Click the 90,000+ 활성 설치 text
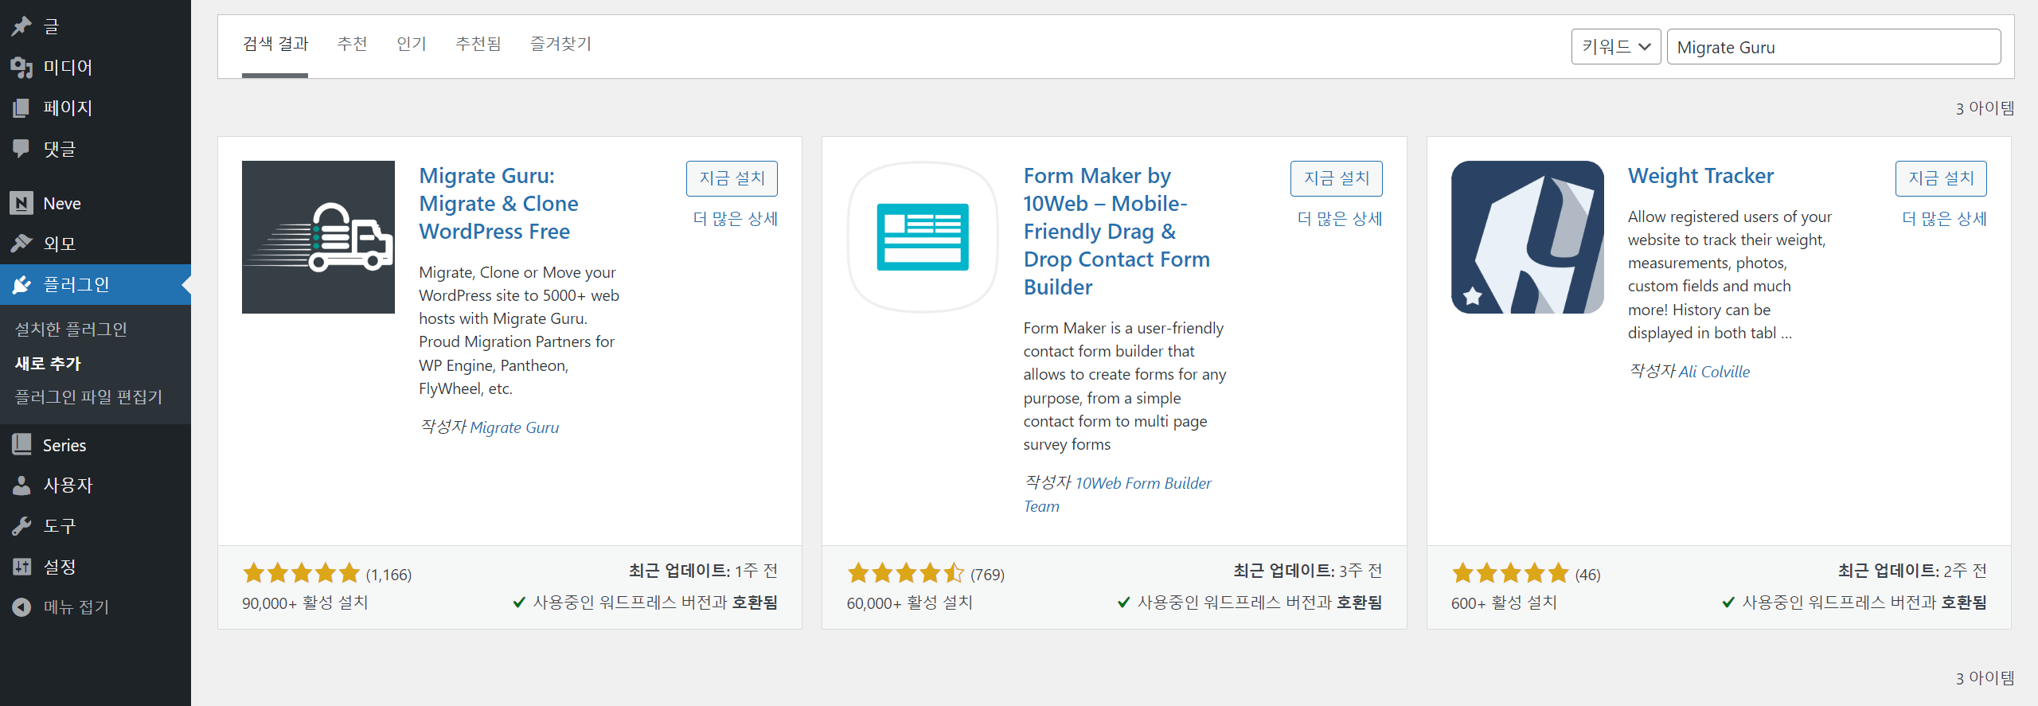The image size is (2038, 706). pos(305,603)
